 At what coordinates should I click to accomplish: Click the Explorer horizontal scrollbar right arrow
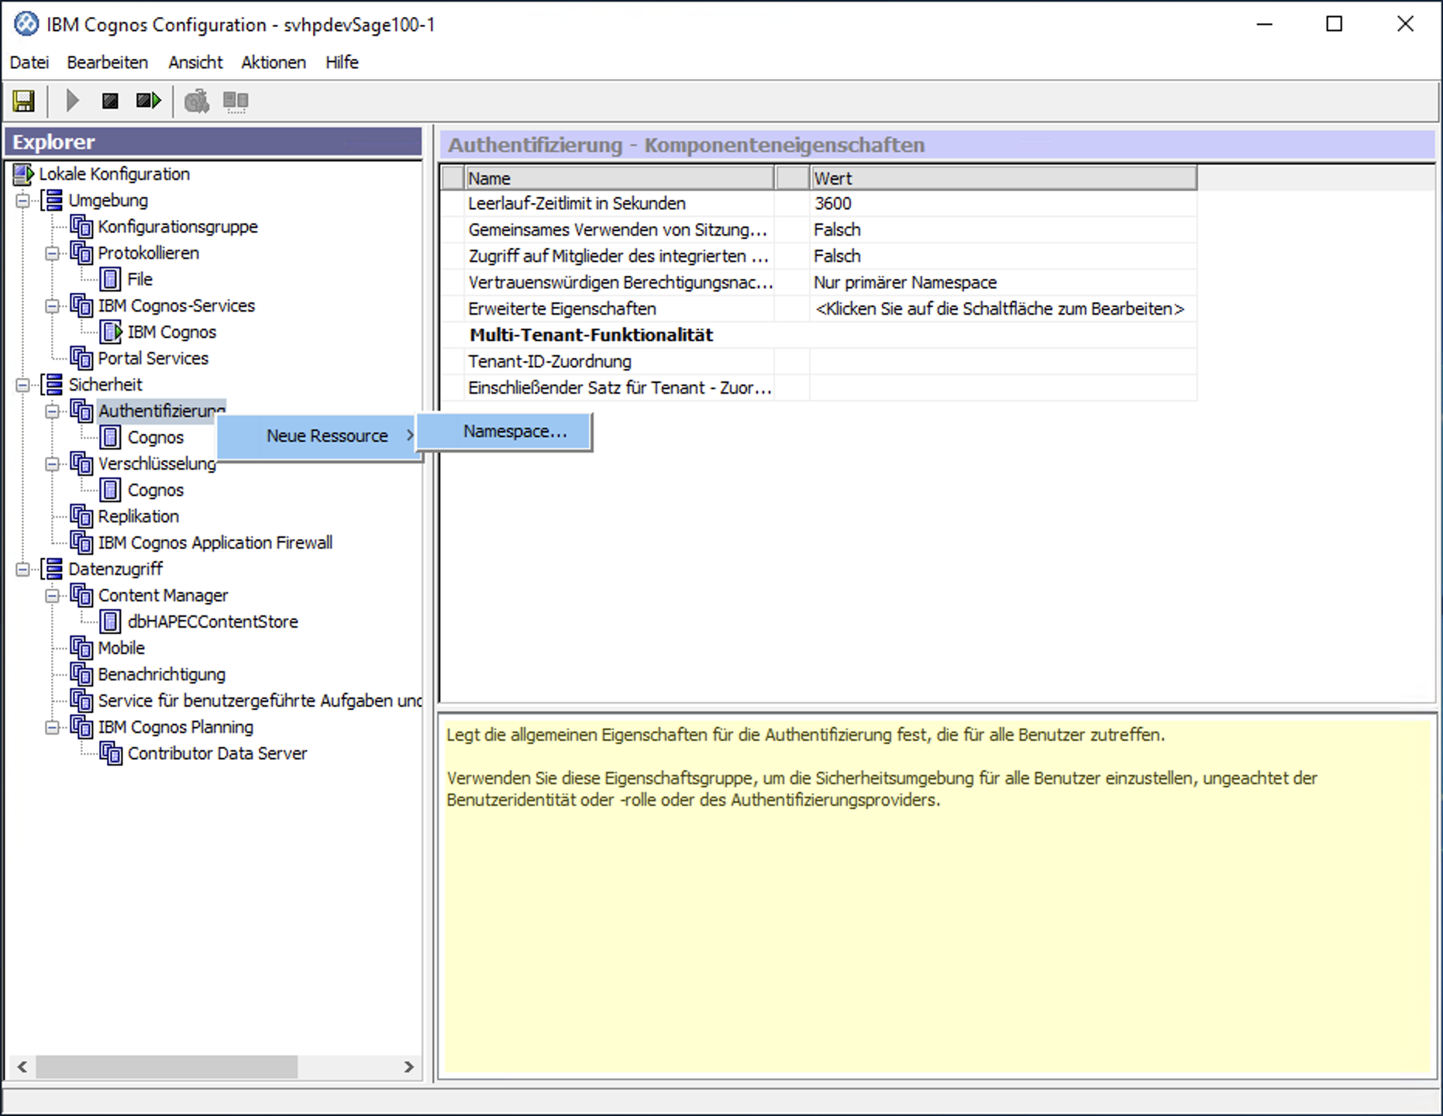[x=408, y=1067]
